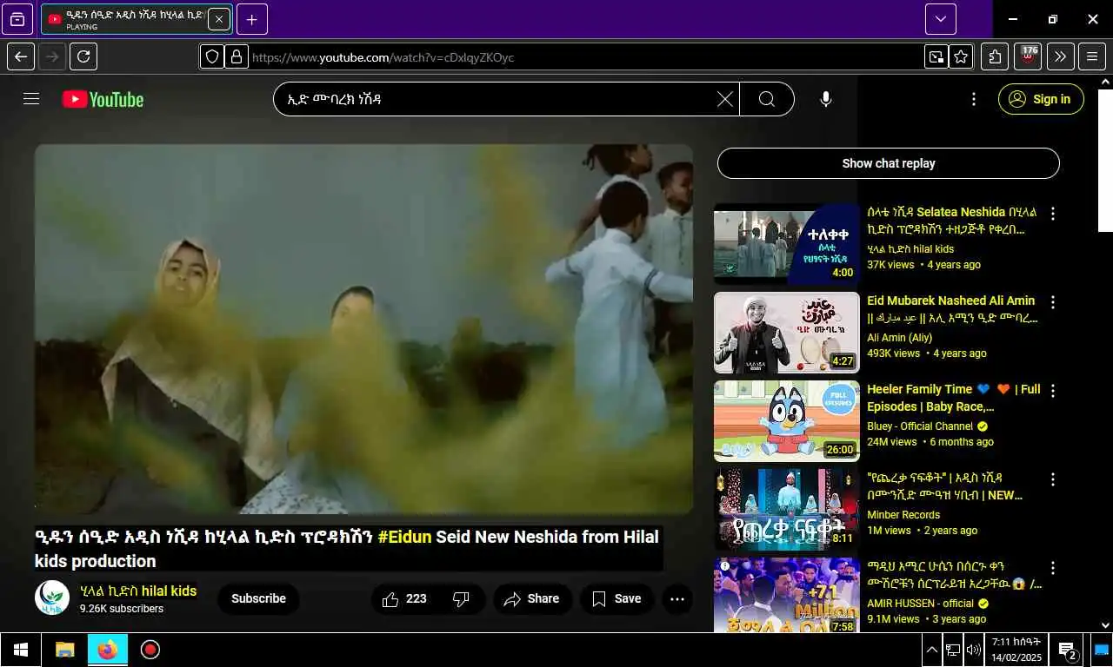Play Minber Records thumbnail 8:11
This screenshot has height=667, width=1113.
pyautogui.click(x=787, y=510)
